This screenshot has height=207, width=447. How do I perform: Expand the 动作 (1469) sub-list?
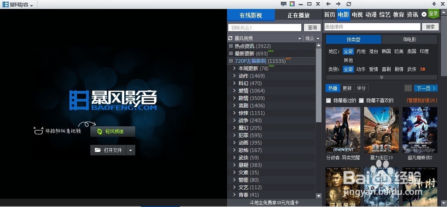point(234,76)
